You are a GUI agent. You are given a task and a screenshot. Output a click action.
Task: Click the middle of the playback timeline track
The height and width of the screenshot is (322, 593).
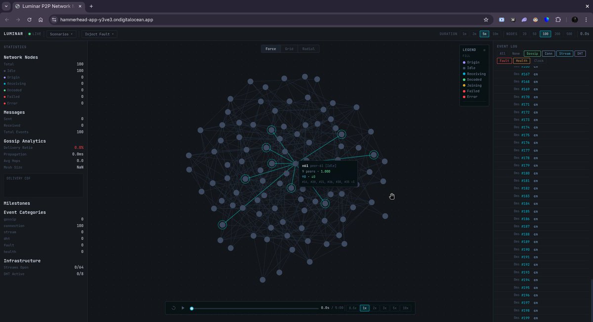pyautogui.click(x=255, y=308)
